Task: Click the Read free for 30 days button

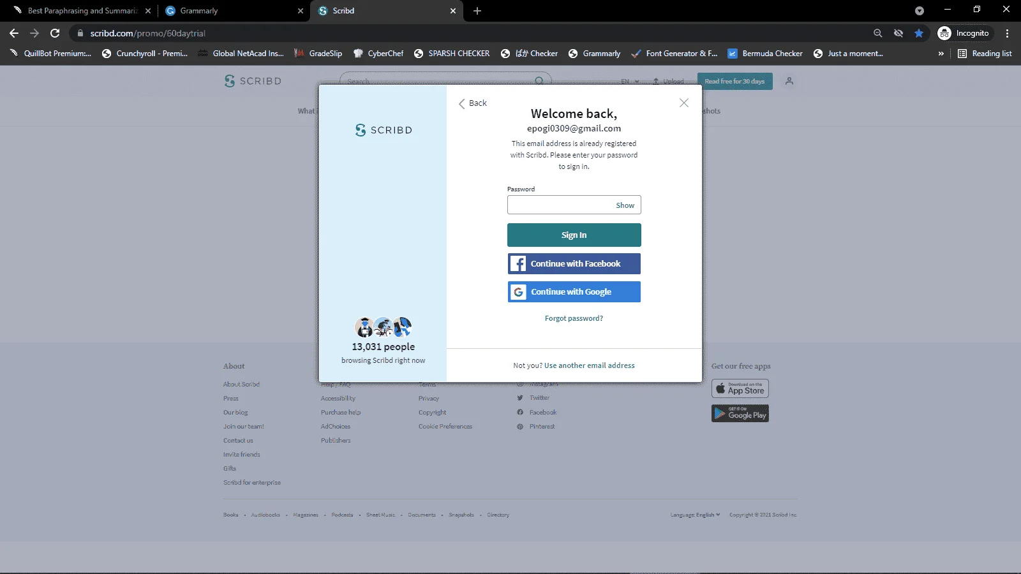Action: (734, 81)
